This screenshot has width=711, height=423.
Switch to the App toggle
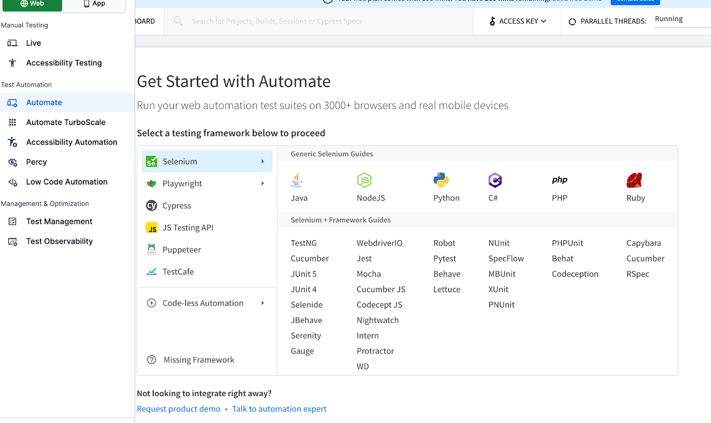coord(94,4)
